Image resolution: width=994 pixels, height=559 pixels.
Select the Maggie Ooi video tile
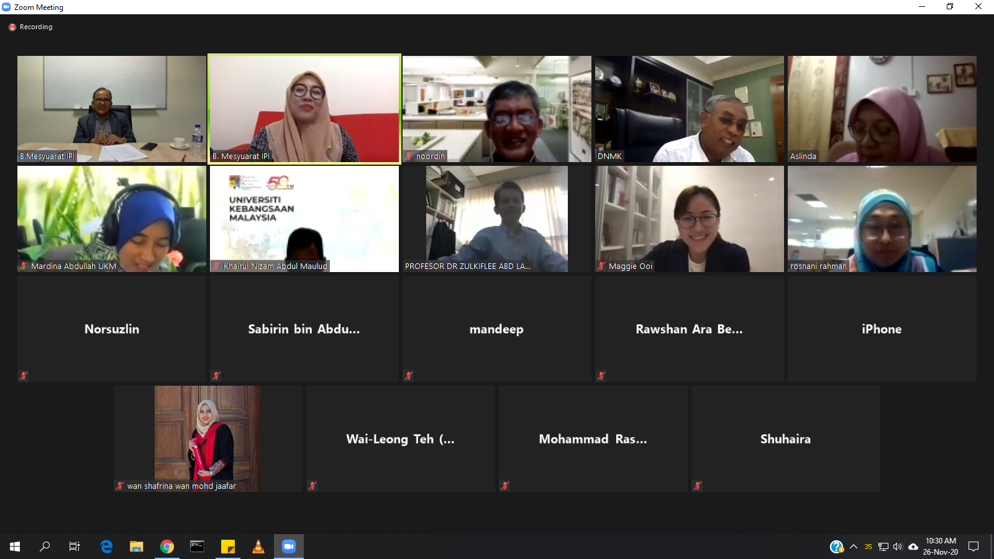tap(689, 219)
